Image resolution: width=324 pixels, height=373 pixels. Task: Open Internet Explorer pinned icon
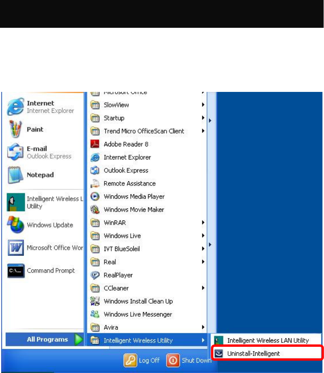coord(15,107)
